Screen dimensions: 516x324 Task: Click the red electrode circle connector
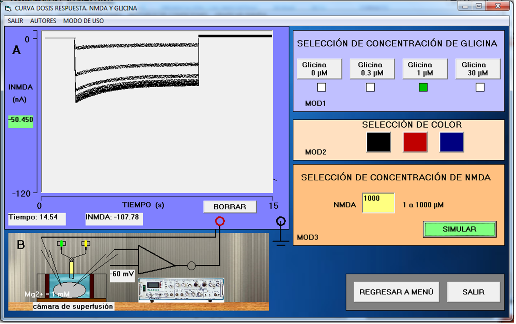coord(220,221)
